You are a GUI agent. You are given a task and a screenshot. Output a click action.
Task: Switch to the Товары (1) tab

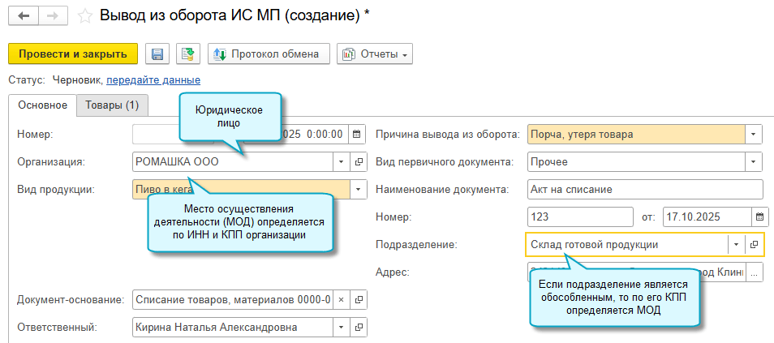[x=112, y=105]
